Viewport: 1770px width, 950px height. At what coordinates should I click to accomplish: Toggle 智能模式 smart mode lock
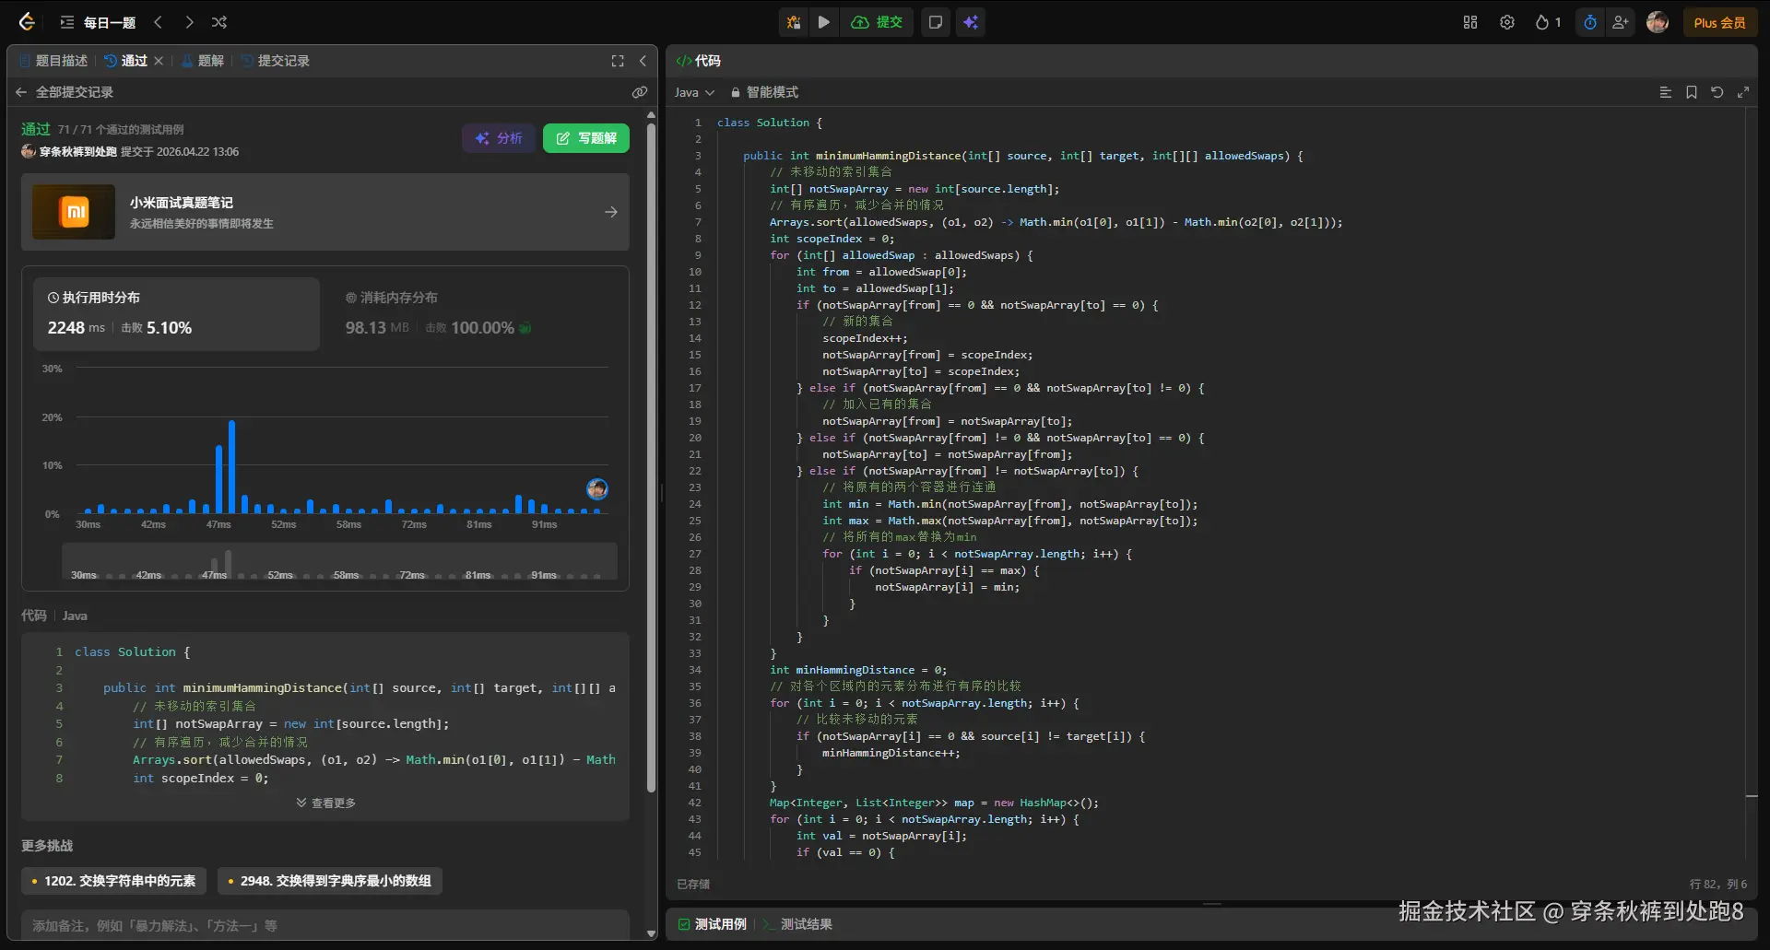click(764, 92)
